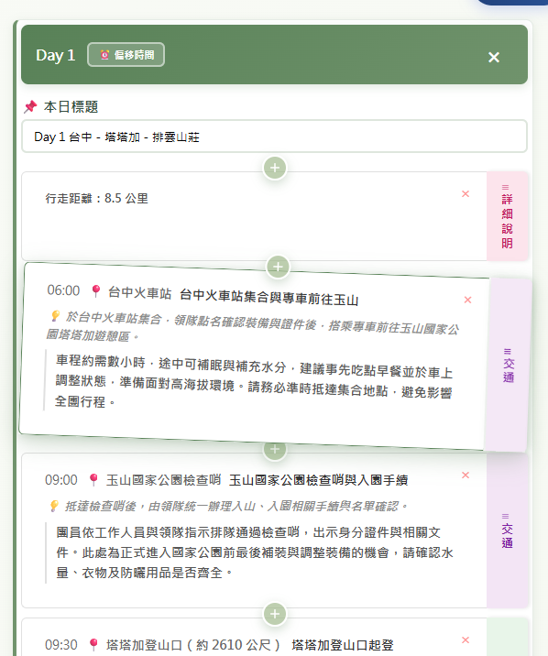Click the pushpin icon beside 本日標題
This screenshot has height=656, width=548.
point(30,106)
